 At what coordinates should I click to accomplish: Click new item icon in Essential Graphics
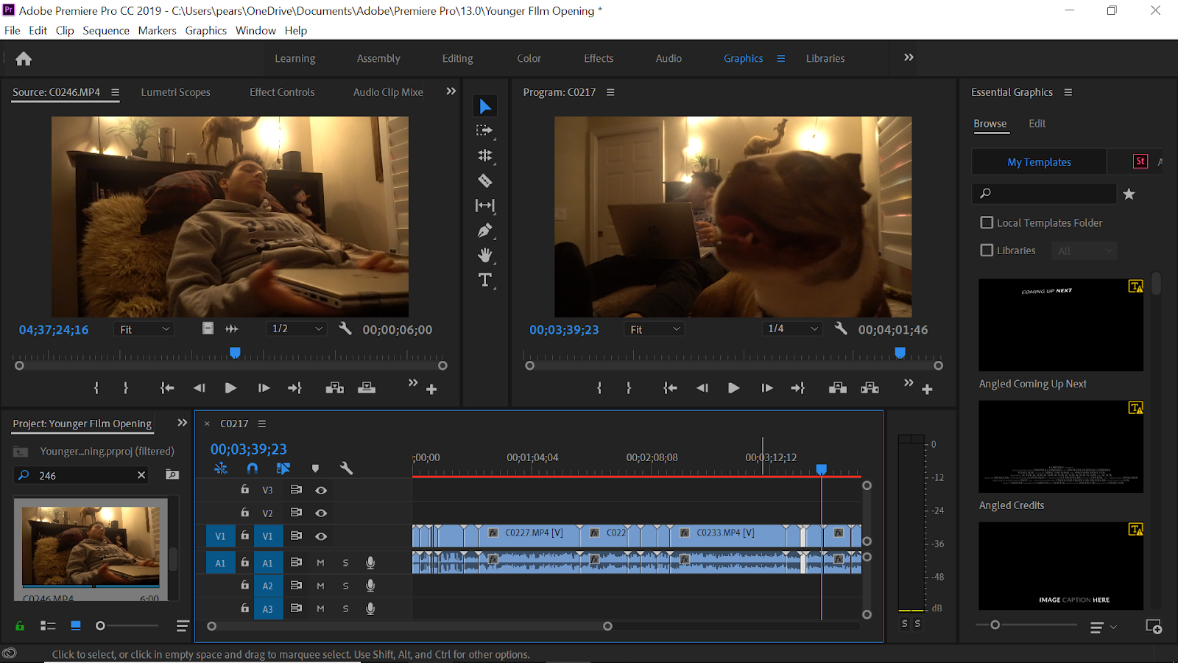1154,626
